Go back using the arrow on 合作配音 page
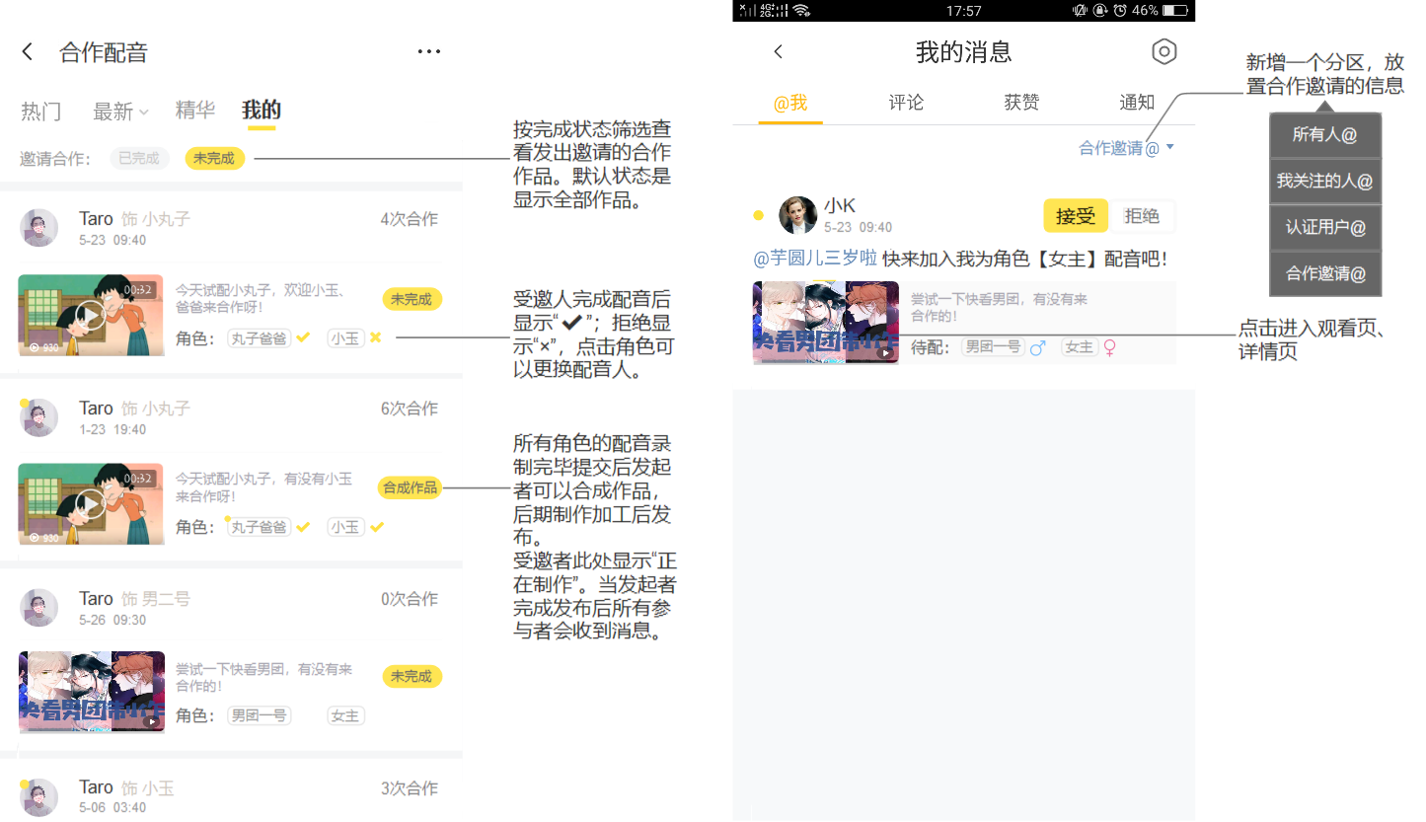This screenshot has height=822, width=1426. 27,50
